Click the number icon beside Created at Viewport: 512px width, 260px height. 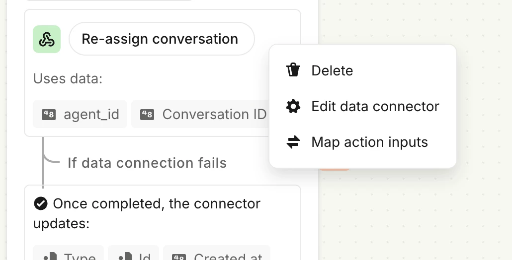[179, 257]
